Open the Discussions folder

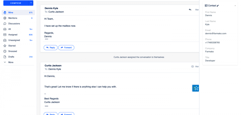14,24
